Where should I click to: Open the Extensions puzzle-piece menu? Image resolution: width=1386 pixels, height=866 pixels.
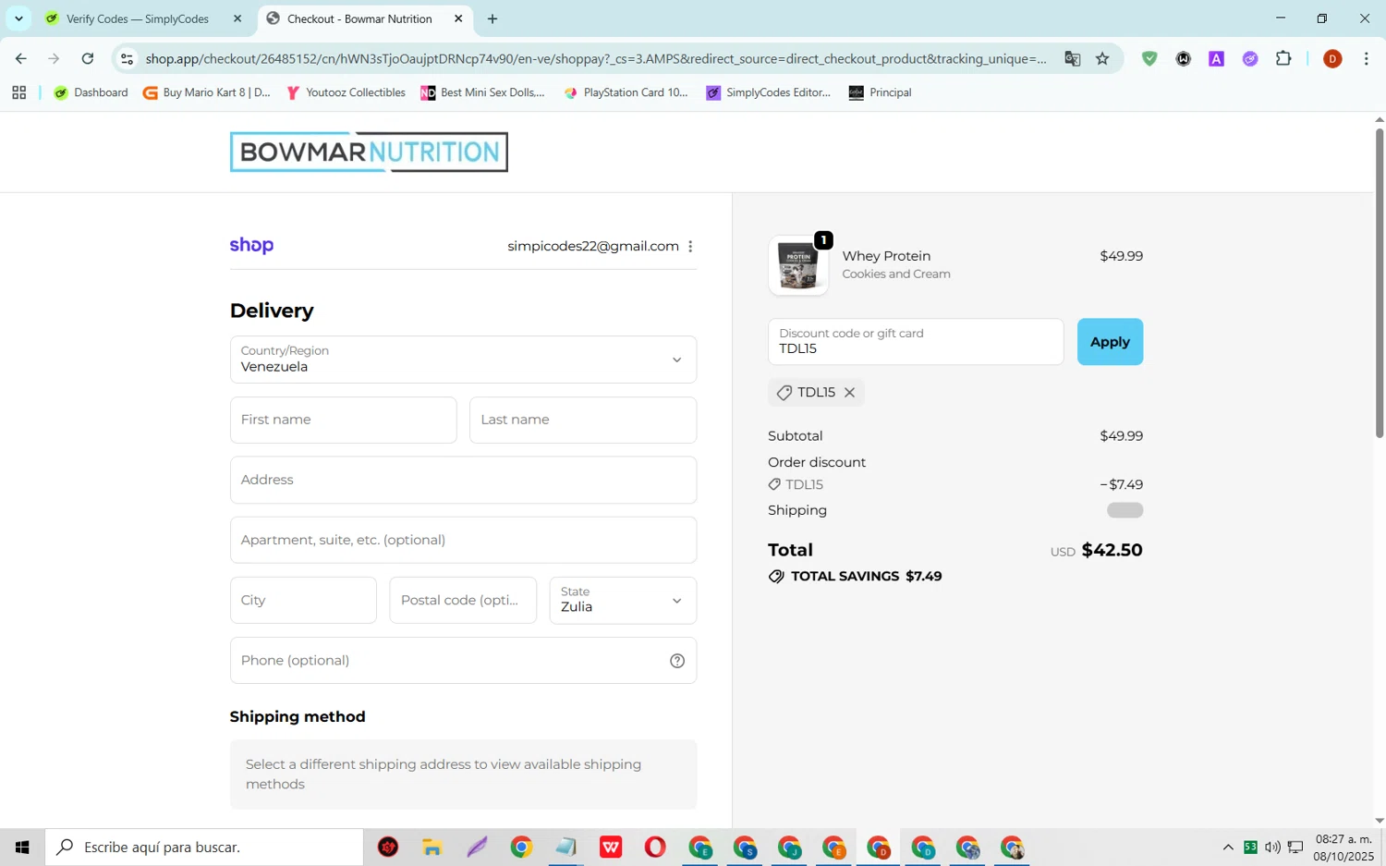pos(1283,58)
